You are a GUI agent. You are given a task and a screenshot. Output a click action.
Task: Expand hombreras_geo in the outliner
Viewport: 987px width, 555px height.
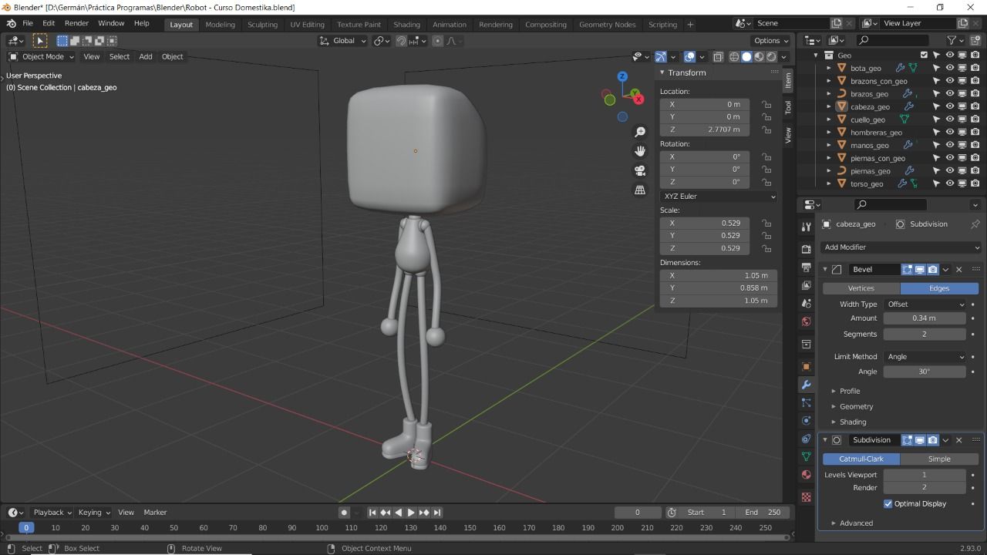tap(829, 133)
